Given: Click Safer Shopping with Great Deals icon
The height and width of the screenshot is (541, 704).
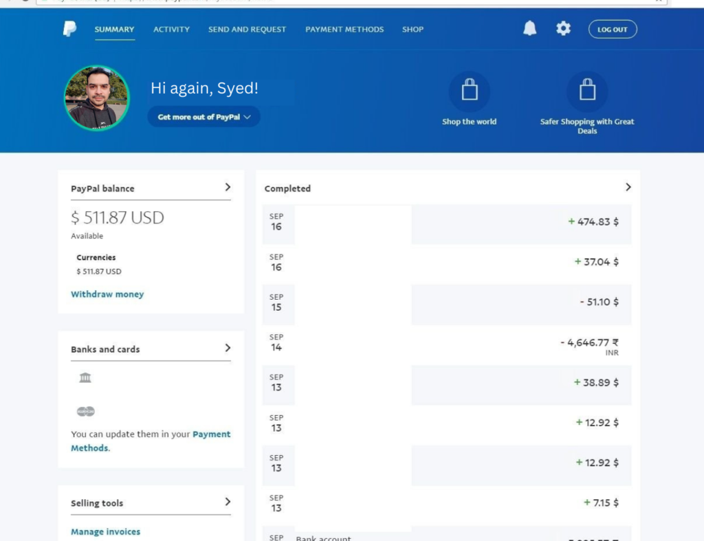Looking at the screenshot, I should 587,91.
